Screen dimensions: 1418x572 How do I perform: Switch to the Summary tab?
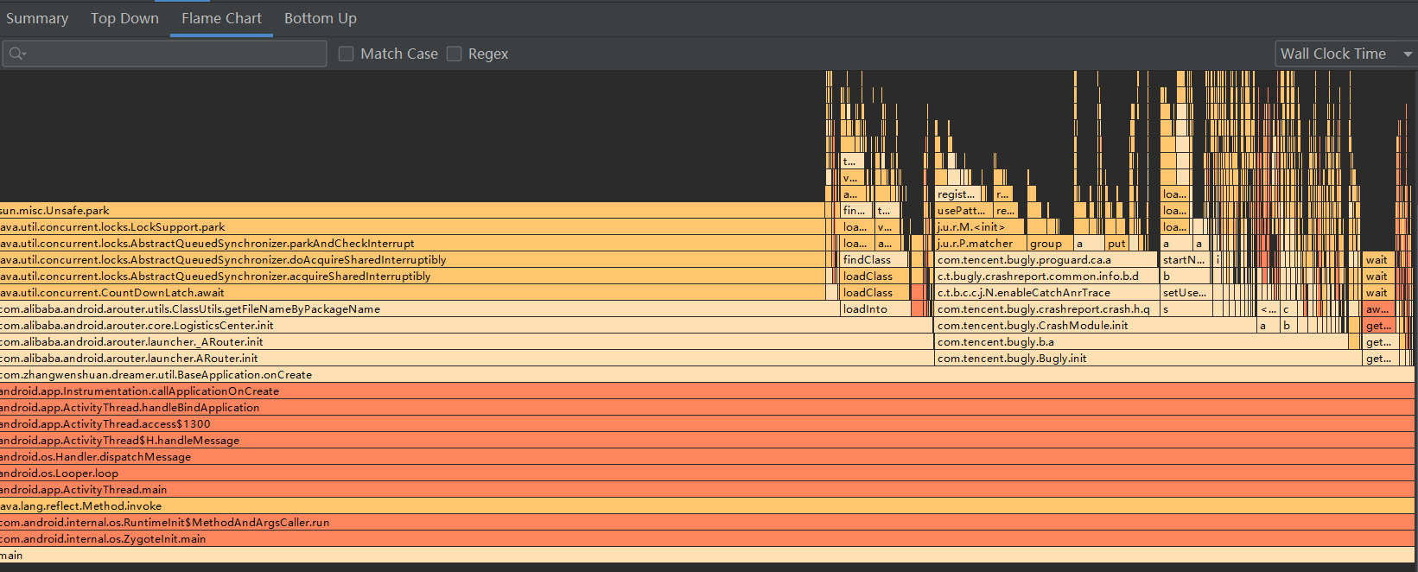click(37, 18)
